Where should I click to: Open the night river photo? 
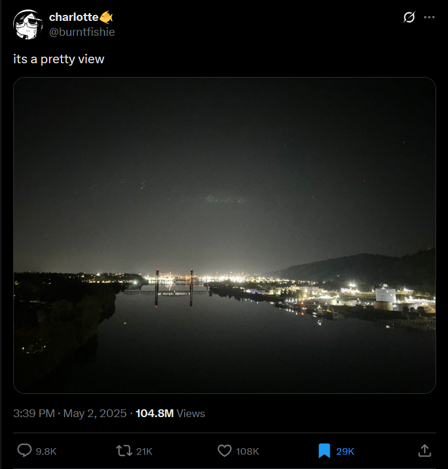pos(225,235)
